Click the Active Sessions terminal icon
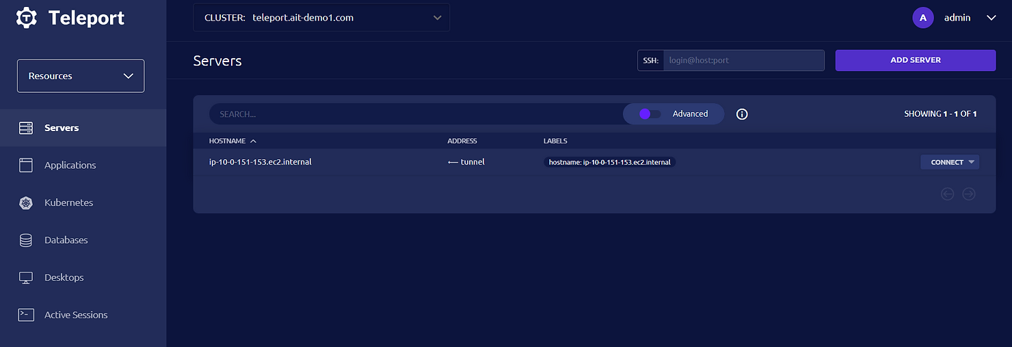Viewport: 1012px width, 347px height. tap(26, 315)
